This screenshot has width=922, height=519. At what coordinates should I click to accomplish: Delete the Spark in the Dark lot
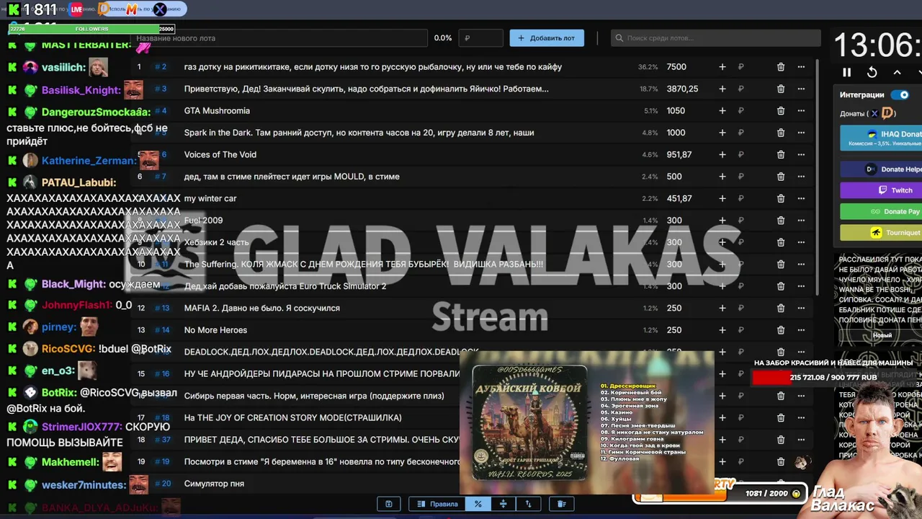pyautogui.click(x=781, y=133)
